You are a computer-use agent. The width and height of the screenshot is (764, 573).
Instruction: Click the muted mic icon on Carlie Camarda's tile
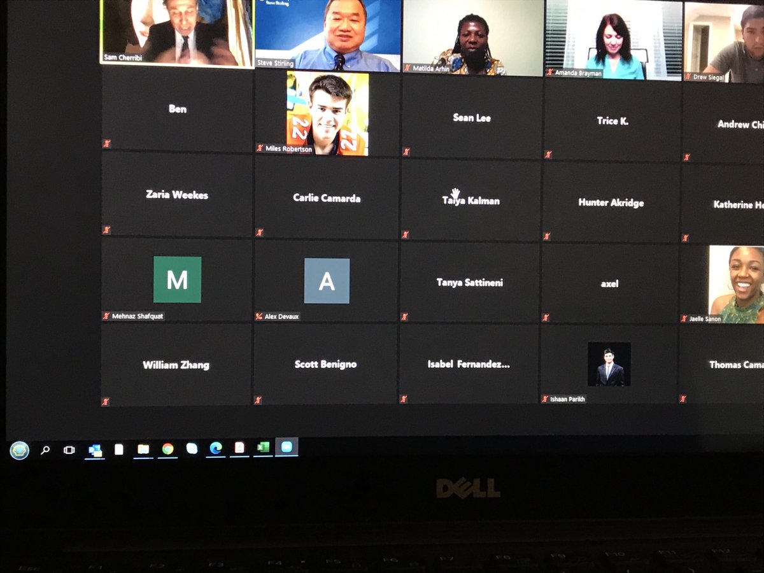(x=259, y=232)
